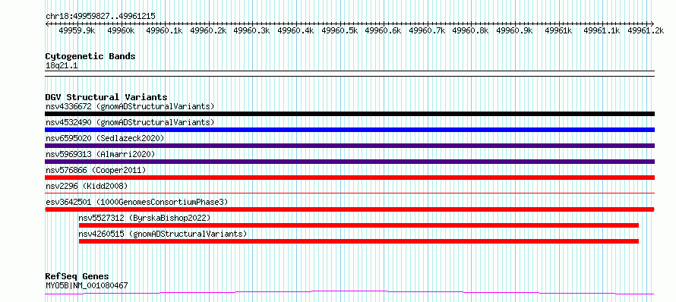The image size is (676, 302).
Task: Click the 49960.8k ruler tick label
Action: (x=471, y=30)
